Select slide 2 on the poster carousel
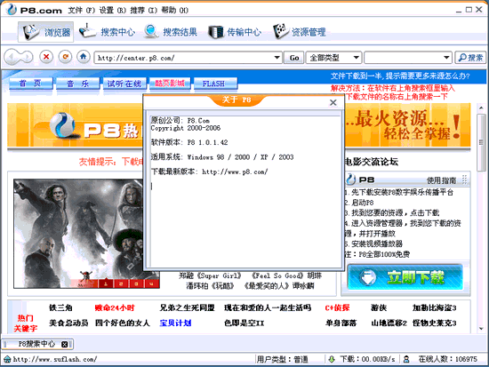 [121, 283]
